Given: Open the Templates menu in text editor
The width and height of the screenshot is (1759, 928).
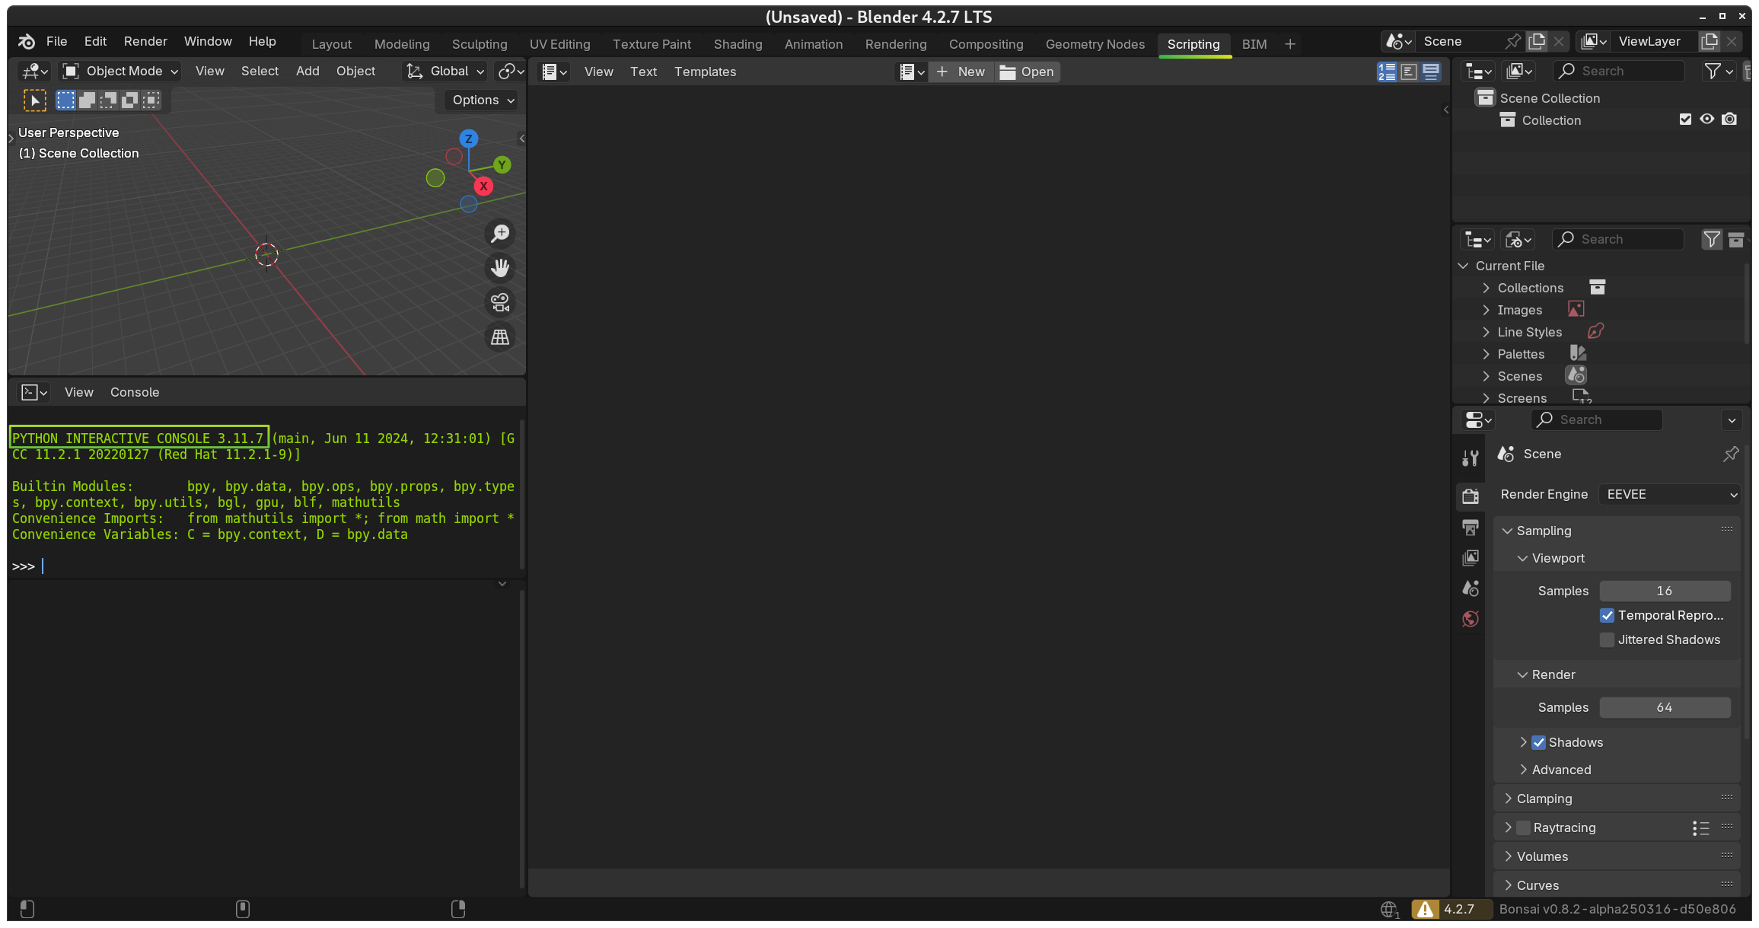Looking at the screenshot, I should 705,72.
